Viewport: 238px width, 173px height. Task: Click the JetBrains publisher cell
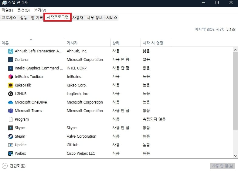click(x=74, y=77)
